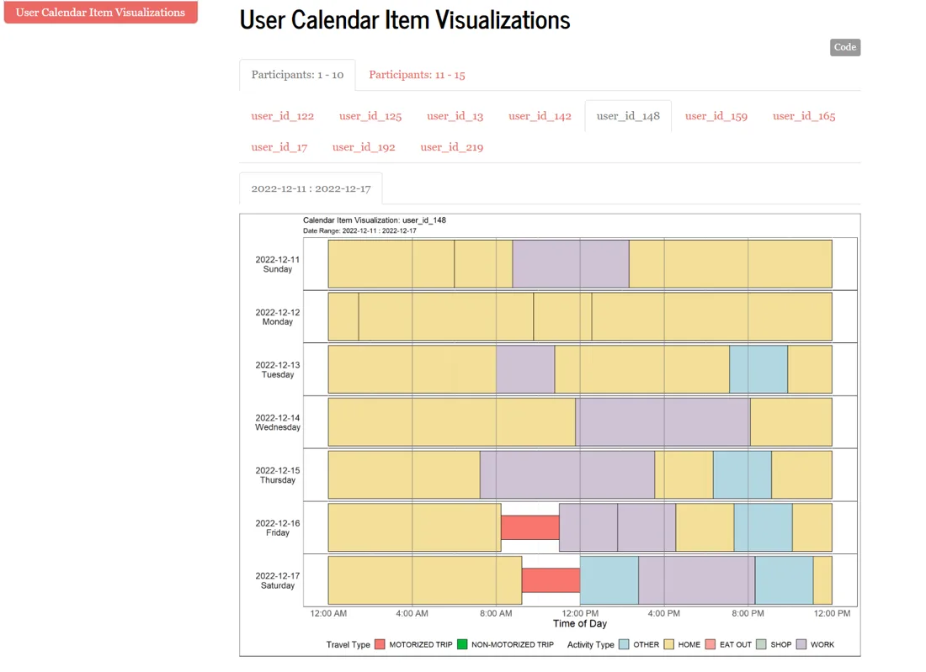The image size is (926, 672).
Task: Click the 4:00 PM axis label
Action: coord(664,613)
